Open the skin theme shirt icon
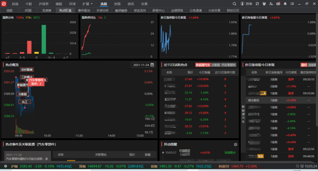The width and height of the screenshot is (318, 171). (264, 4)
